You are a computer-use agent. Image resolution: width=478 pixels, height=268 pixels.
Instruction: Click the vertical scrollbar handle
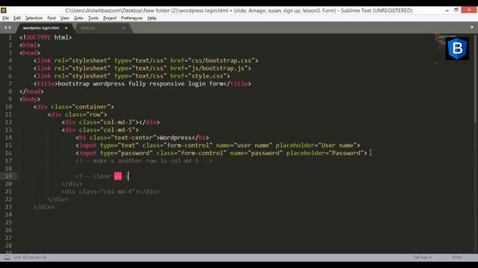(476, 79)
